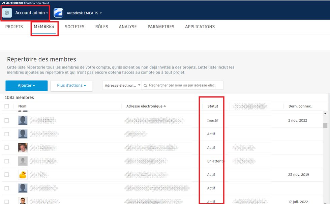Focus the Rechercher par nom search field
The height and width of the screenshot is (204, 330).
click(x=182, y=85)
